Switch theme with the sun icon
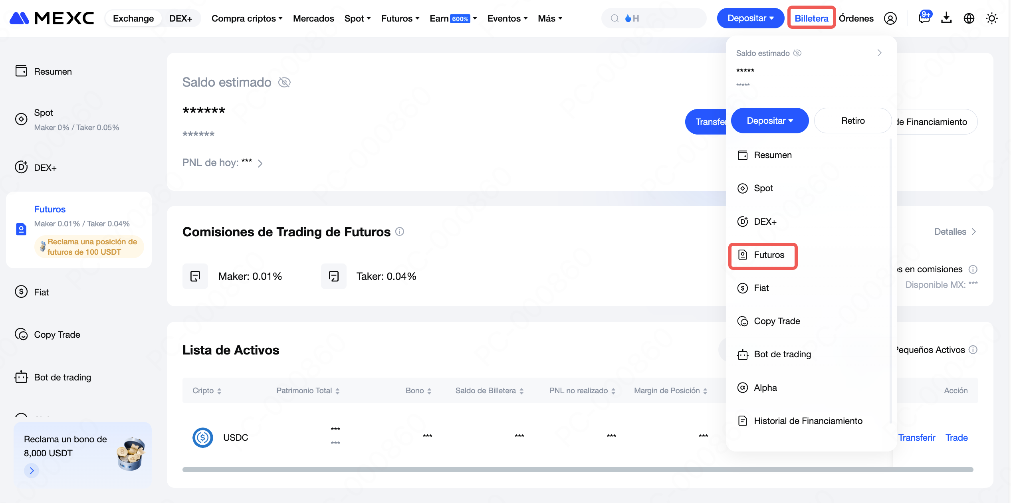This screenshot has height=503, width=1011. (992, 18)
